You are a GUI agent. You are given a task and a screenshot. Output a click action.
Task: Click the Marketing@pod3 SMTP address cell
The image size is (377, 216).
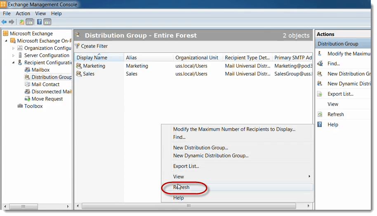pos(293,66)
